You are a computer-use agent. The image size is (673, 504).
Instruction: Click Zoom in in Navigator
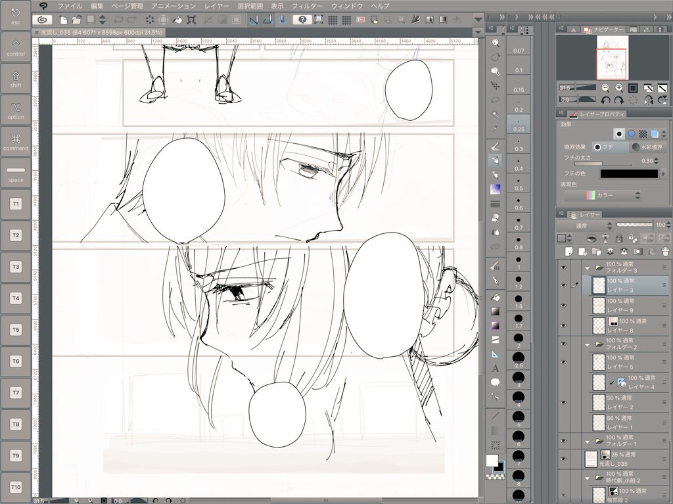click(x=619, y=88)
